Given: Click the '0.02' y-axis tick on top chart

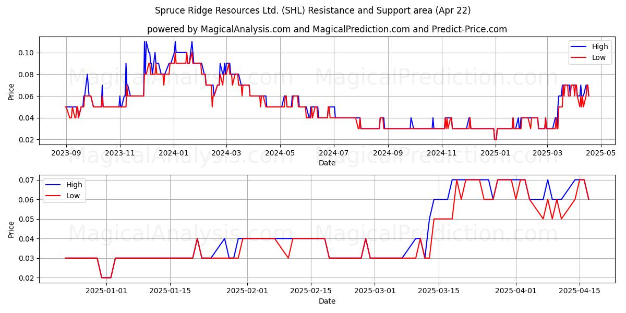Looking at the screenshot, I should pos(27,140).
